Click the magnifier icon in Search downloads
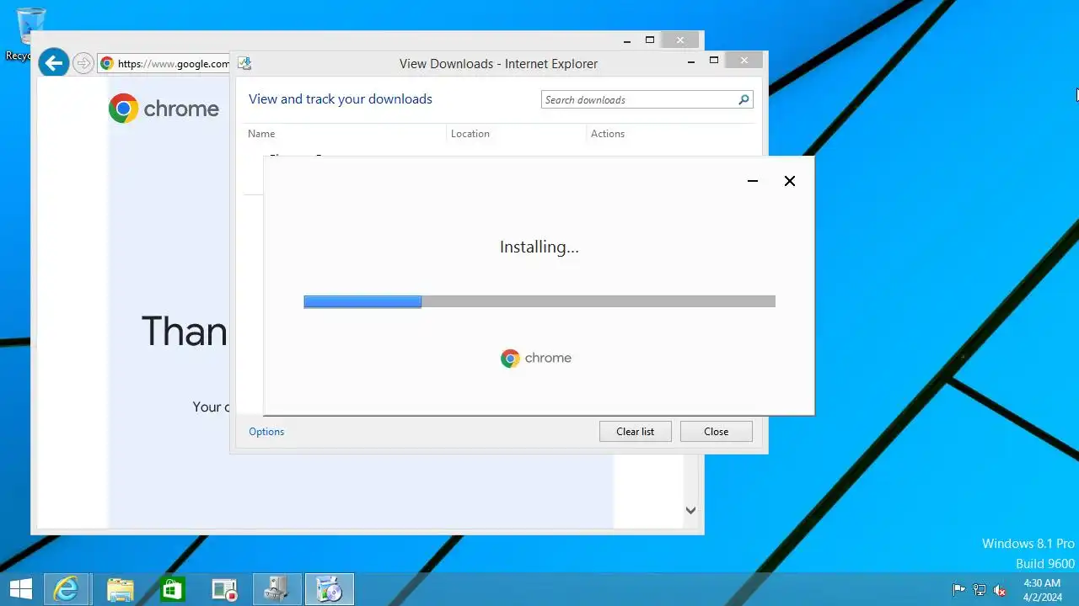1079x606 pixels. [x=743, y=99]
